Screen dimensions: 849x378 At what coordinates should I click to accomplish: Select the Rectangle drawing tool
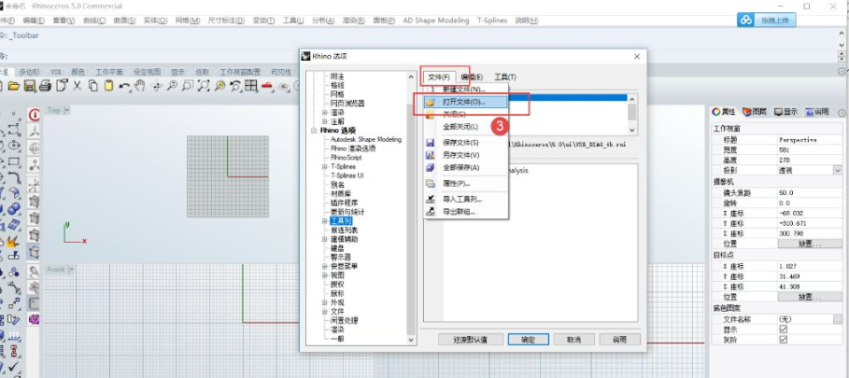click(14, 161)
